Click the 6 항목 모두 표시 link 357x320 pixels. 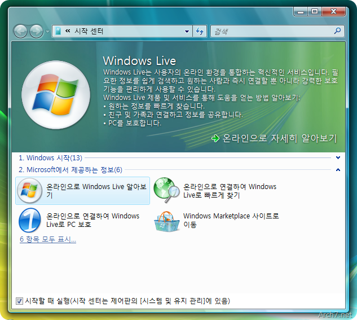point(47,239)
